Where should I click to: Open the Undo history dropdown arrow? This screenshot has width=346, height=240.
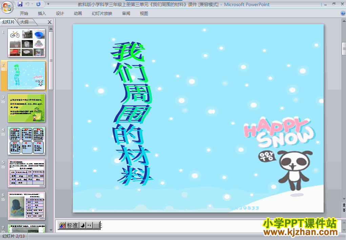(x=32, y=4)
